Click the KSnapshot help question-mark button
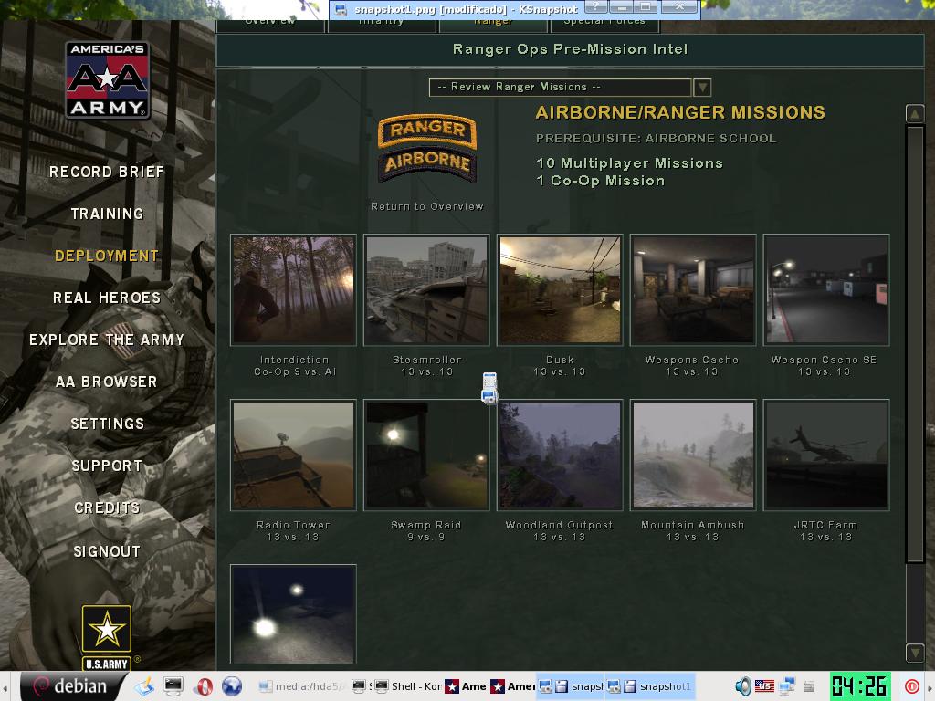The height and width of the screenshot is (701, 935). tap(597, 7)
